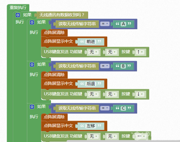Image resolution: width=180 pixels, height=142 pixels.
Task: Open second 无 function-key dropdown in the ↓ row
Action: pyautogui.click(x=112, y=94)
